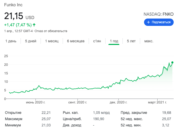
Task: Click the plus icon inside the Подписаться button
Action: (148, 22)
